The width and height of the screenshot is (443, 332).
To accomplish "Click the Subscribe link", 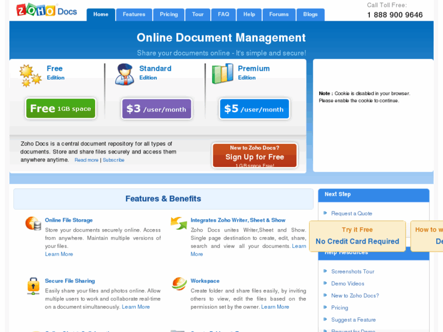I will tap(113, 160).
